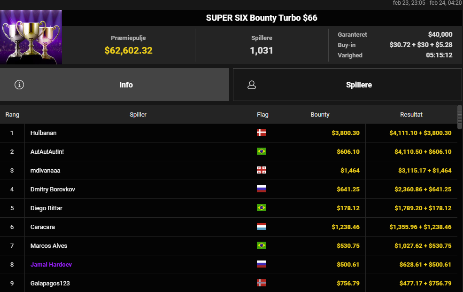Click Denmark flag beside Hulbanan
The image size is (463, 292).
point(262,133)
